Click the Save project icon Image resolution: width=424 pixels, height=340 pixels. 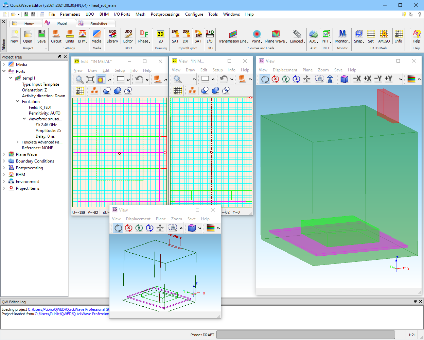click(41, 36)
